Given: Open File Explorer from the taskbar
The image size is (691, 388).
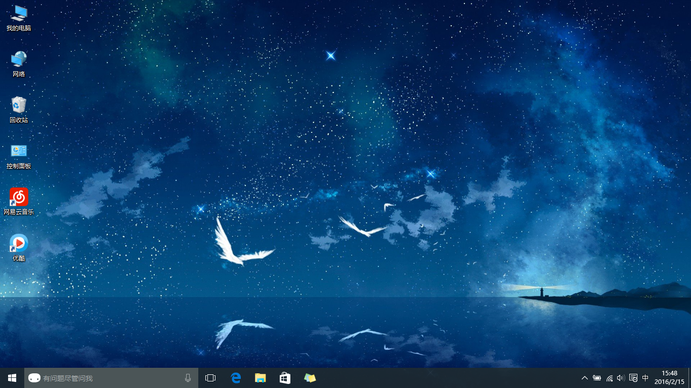Looking at the screenshot, I should tap(261, 378).
